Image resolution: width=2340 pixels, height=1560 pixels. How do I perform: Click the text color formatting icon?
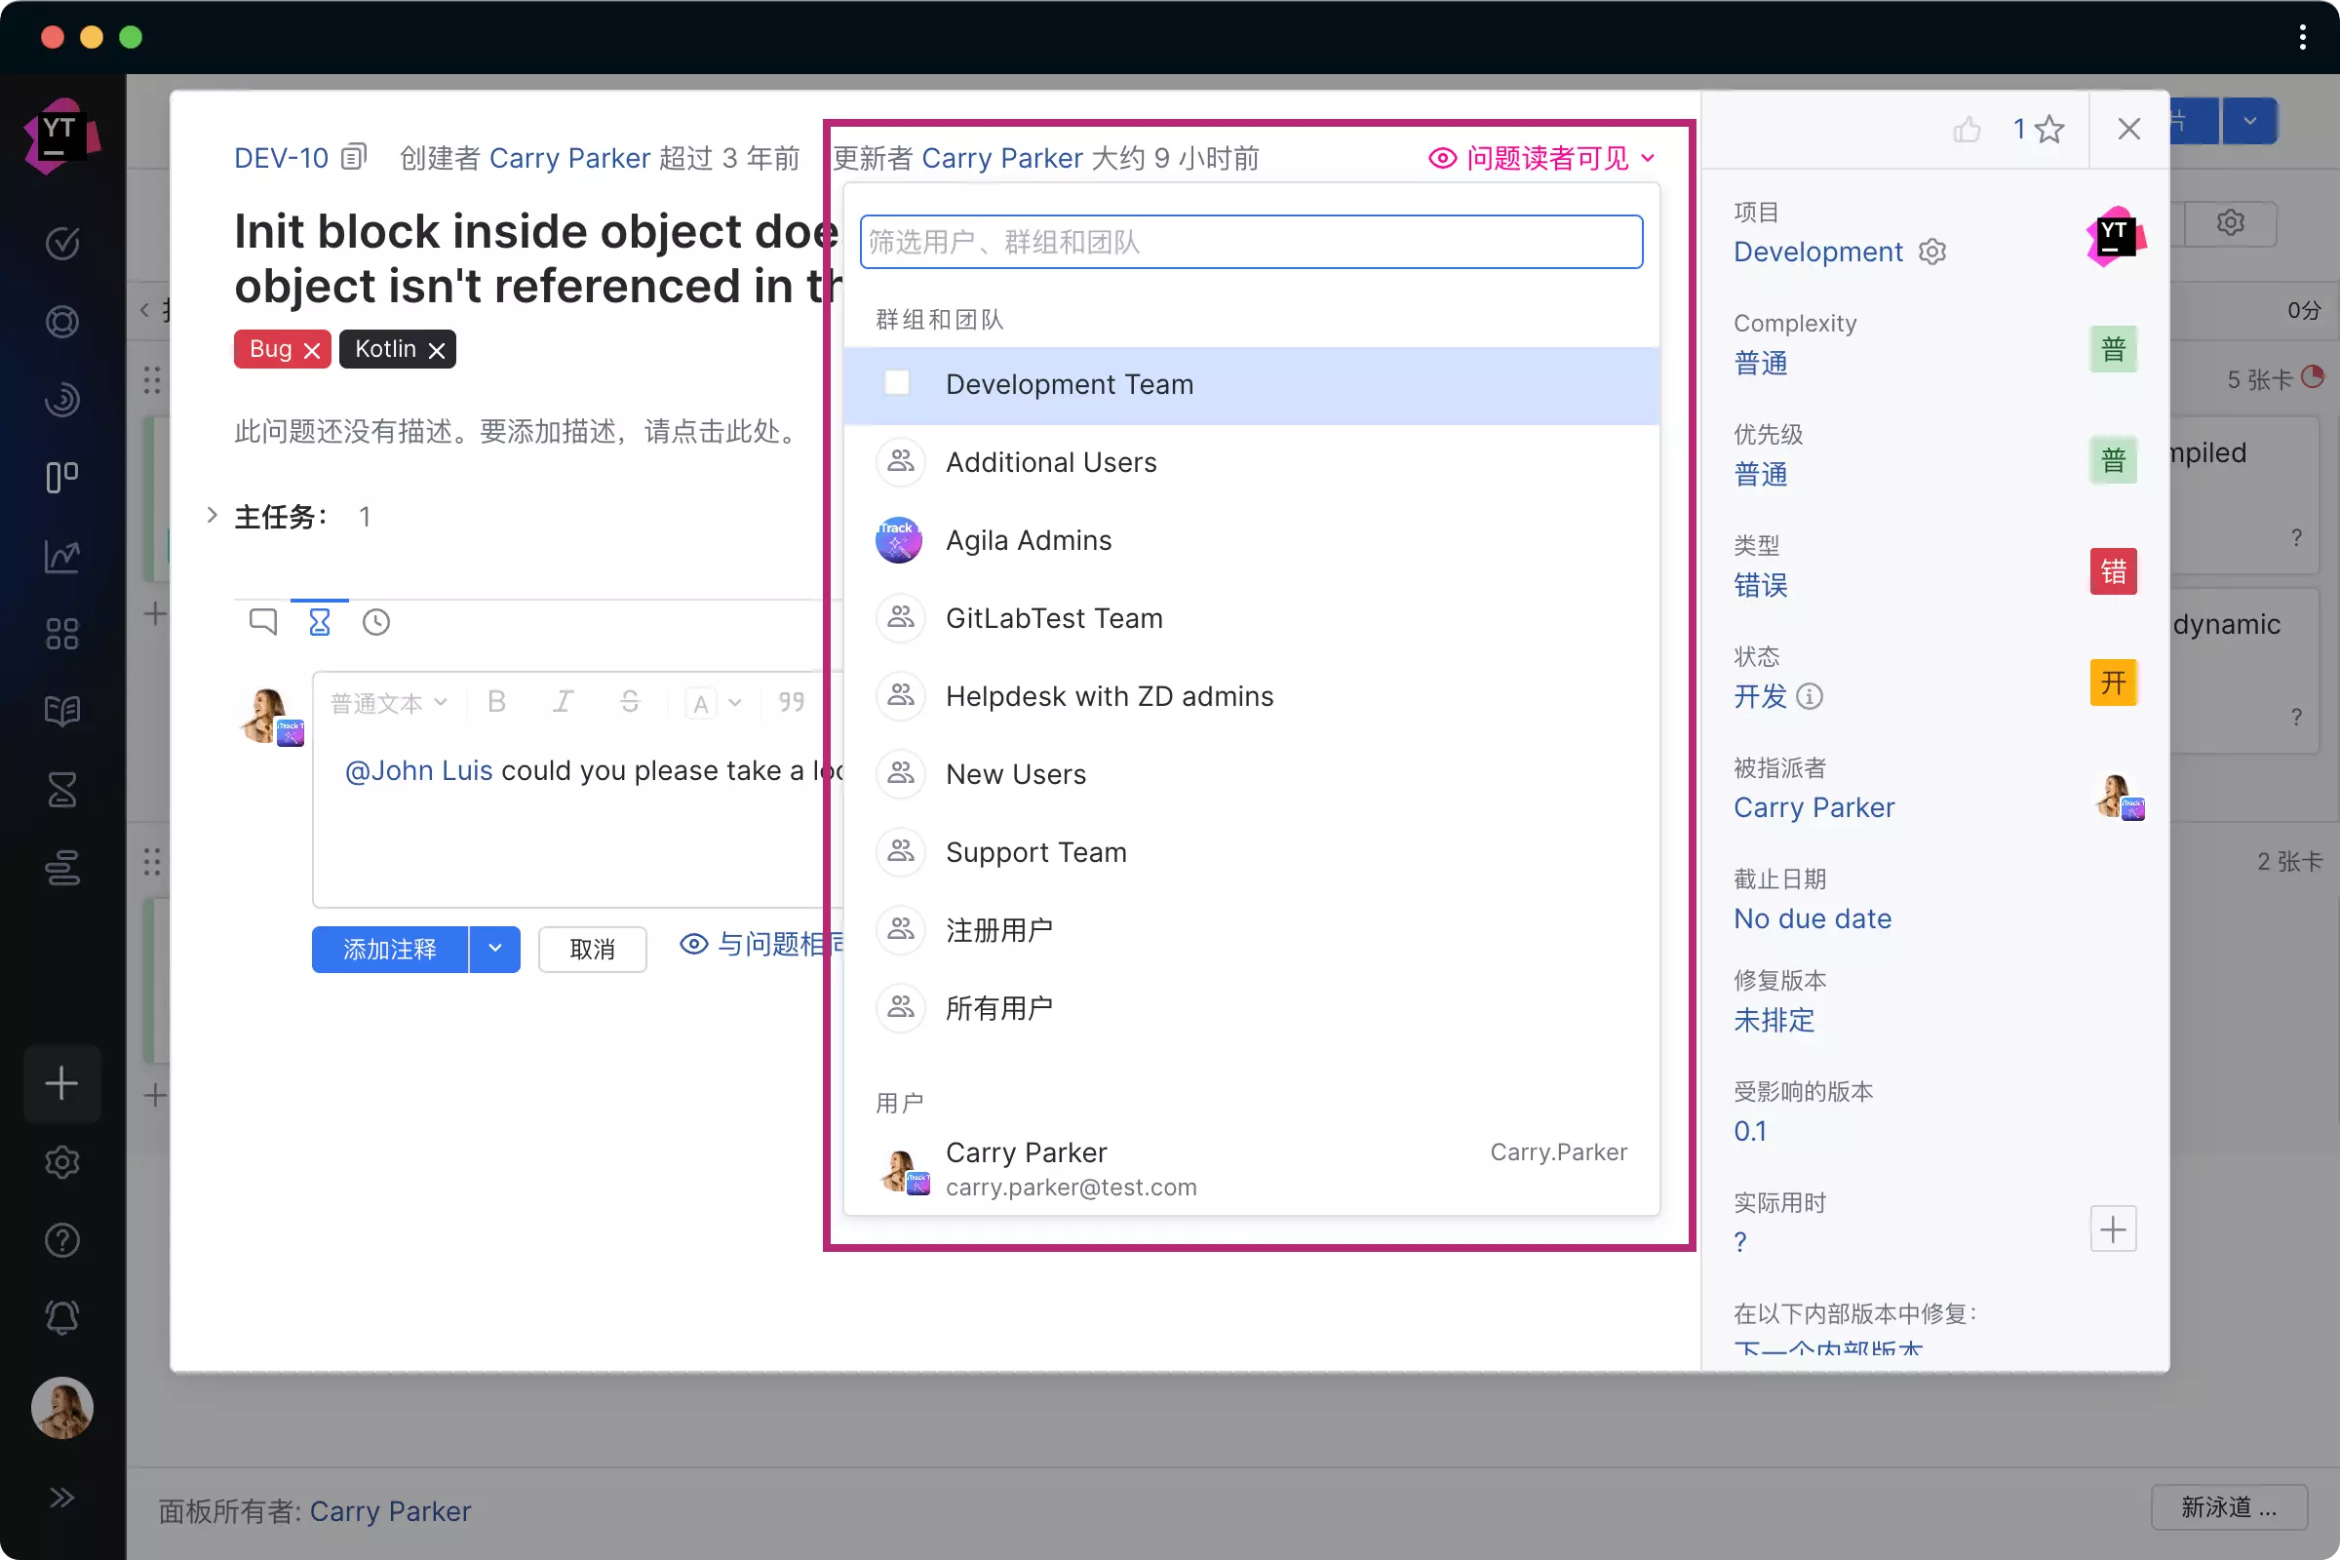pyautogui.click(x=703, y=703)
